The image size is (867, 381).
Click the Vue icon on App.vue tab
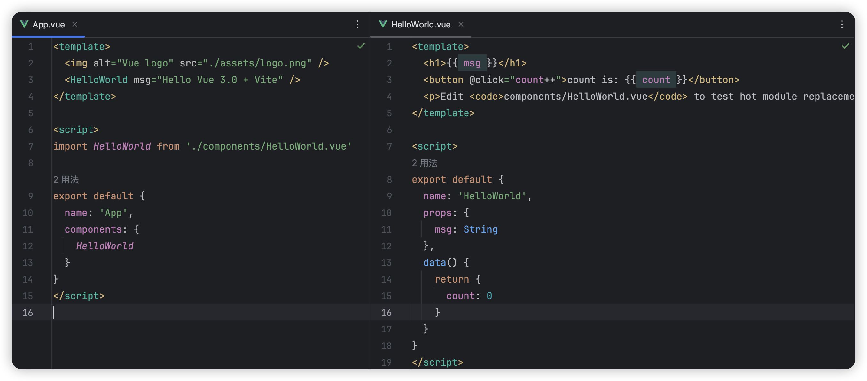coord(24,24)
